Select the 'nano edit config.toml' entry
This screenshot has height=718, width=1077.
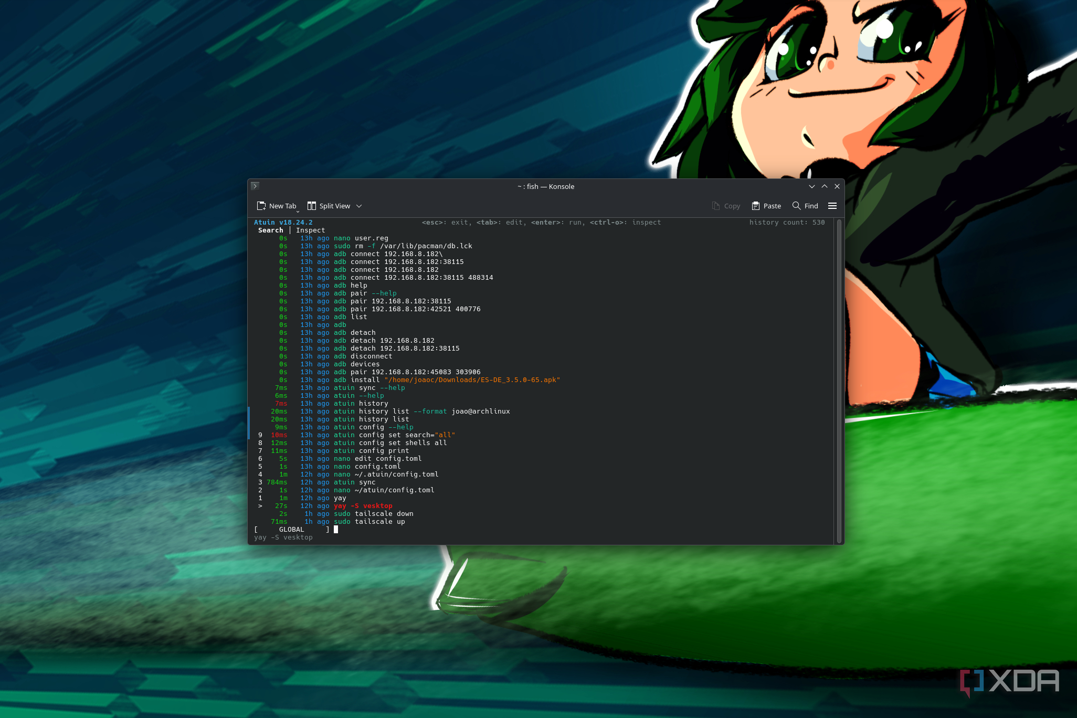click(377, 459)
